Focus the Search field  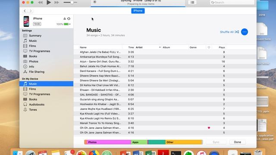tap(232, 3)
